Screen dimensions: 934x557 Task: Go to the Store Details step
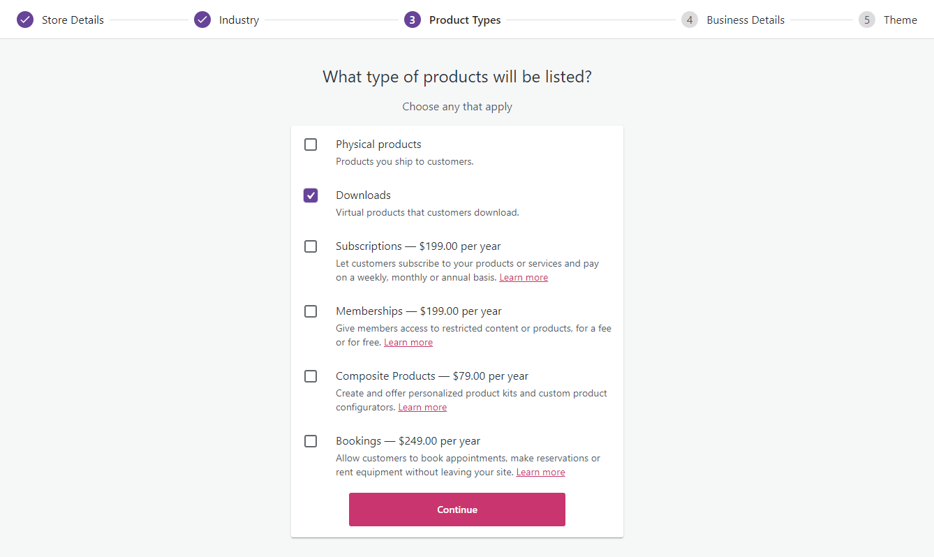73,20
